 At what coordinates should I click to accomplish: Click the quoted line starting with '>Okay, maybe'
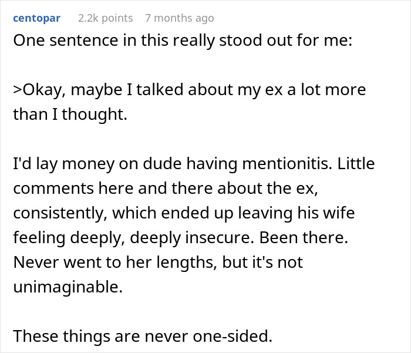(189, 90)
